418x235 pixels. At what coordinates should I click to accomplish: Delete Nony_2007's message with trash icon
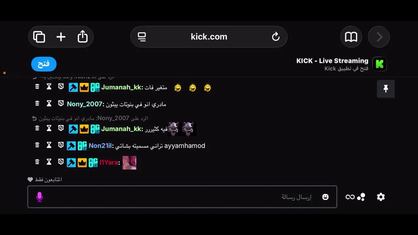[x=37, y=103]
